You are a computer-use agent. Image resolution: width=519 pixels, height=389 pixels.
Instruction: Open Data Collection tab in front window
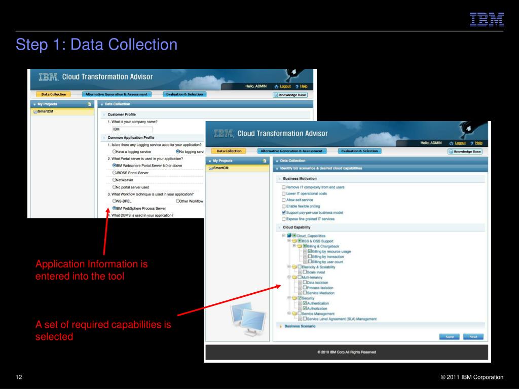(229, 151)
